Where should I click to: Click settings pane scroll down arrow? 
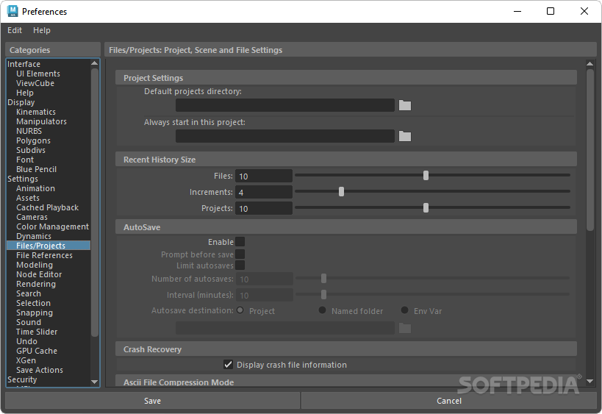point(590,381)
